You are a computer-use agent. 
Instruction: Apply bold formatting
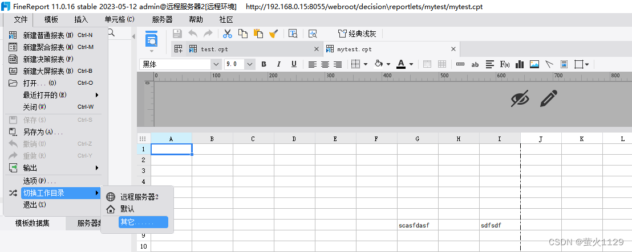click(264, 64)
